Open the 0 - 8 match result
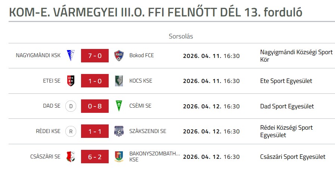This screenshot has width=335, height=170. [95, 106]
